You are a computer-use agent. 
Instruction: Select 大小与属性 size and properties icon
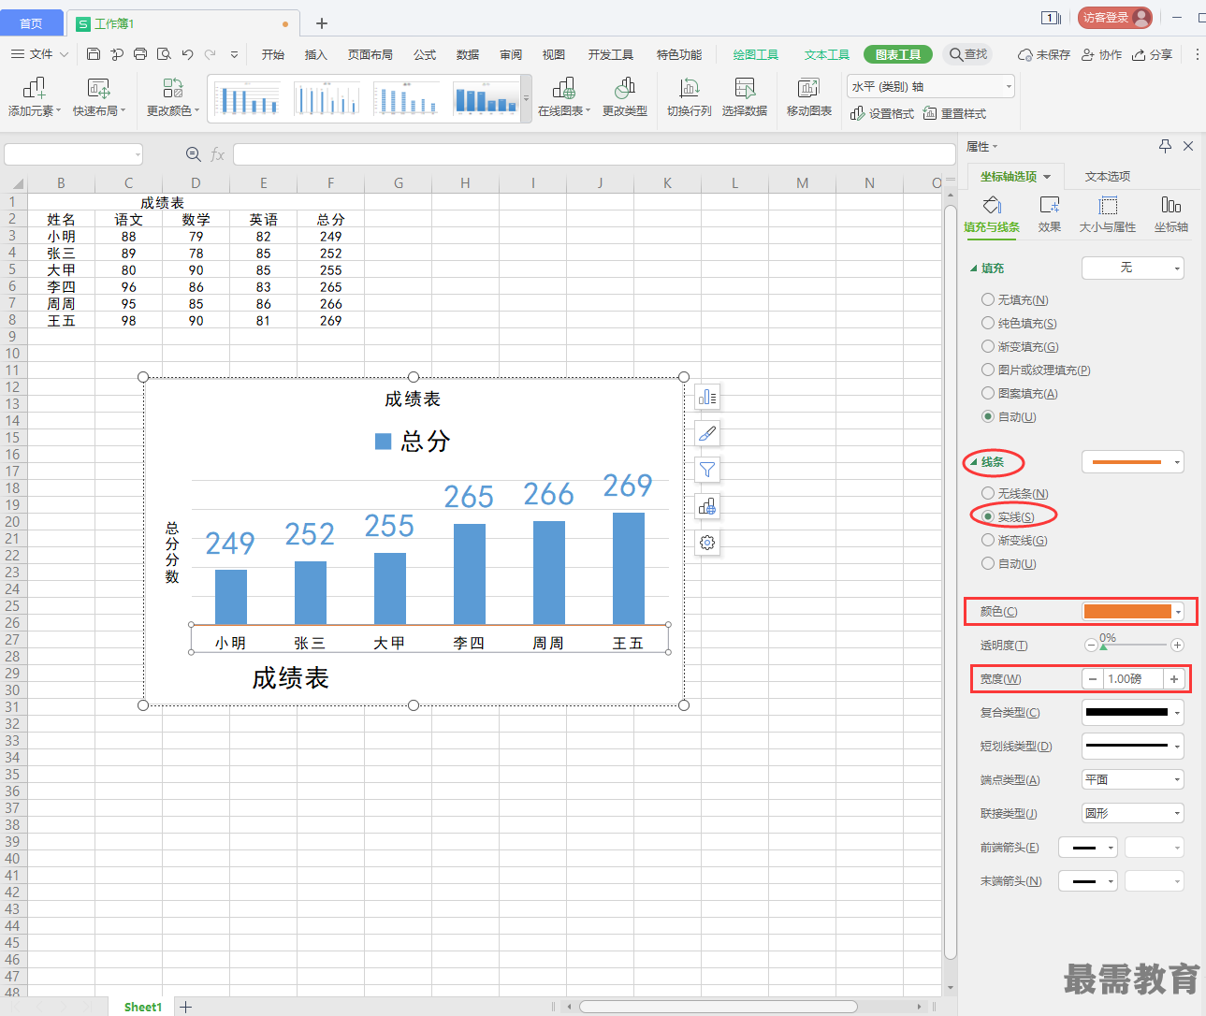(1108, 214)
